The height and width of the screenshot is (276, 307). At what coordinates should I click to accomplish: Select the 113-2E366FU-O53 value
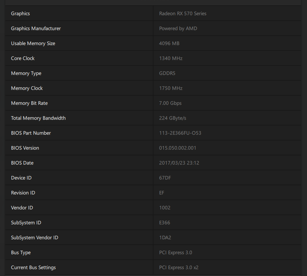180,133
